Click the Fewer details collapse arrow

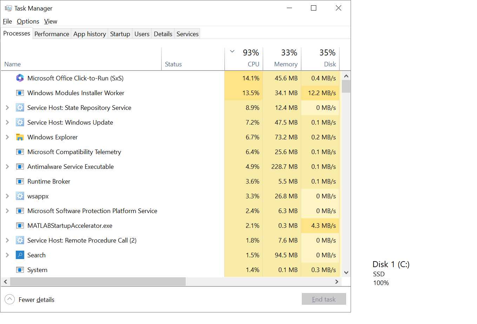[10, 299]
